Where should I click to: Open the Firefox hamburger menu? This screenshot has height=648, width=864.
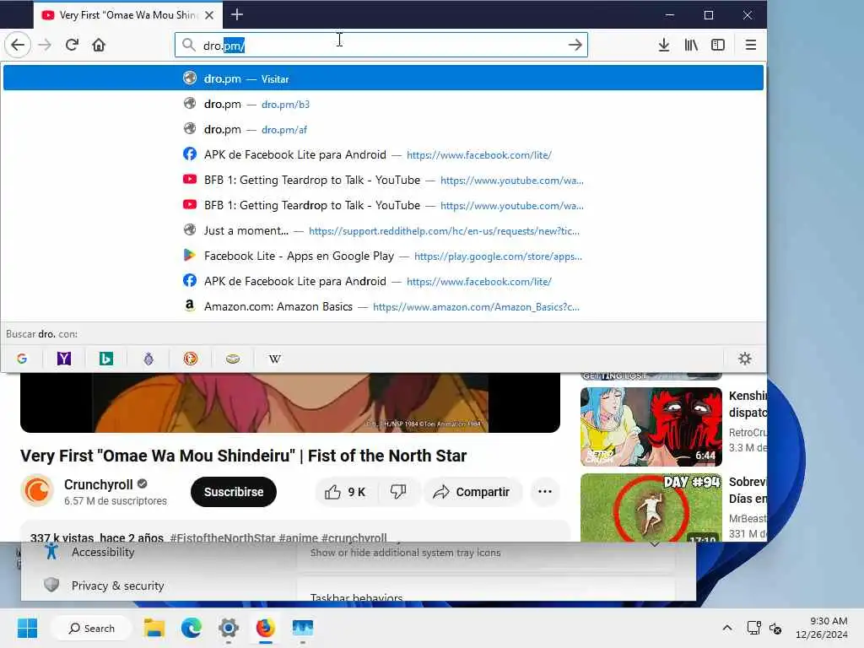[x=750, y=45]
